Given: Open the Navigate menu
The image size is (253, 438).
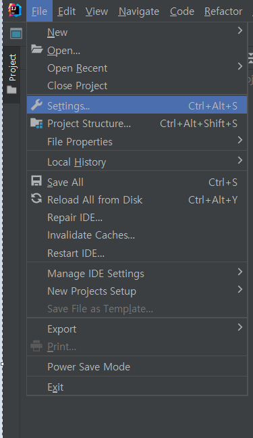Looking at the screenshot, I should pos(138,11).
